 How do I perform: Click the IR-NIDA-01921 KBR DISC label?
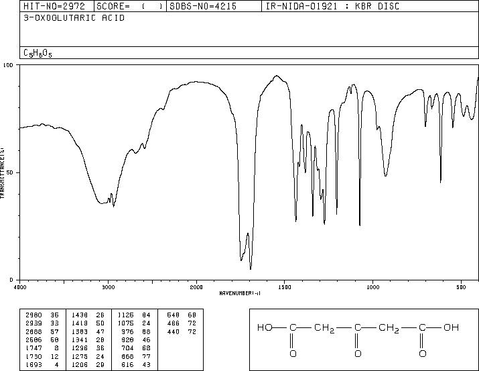click(332, 6)
